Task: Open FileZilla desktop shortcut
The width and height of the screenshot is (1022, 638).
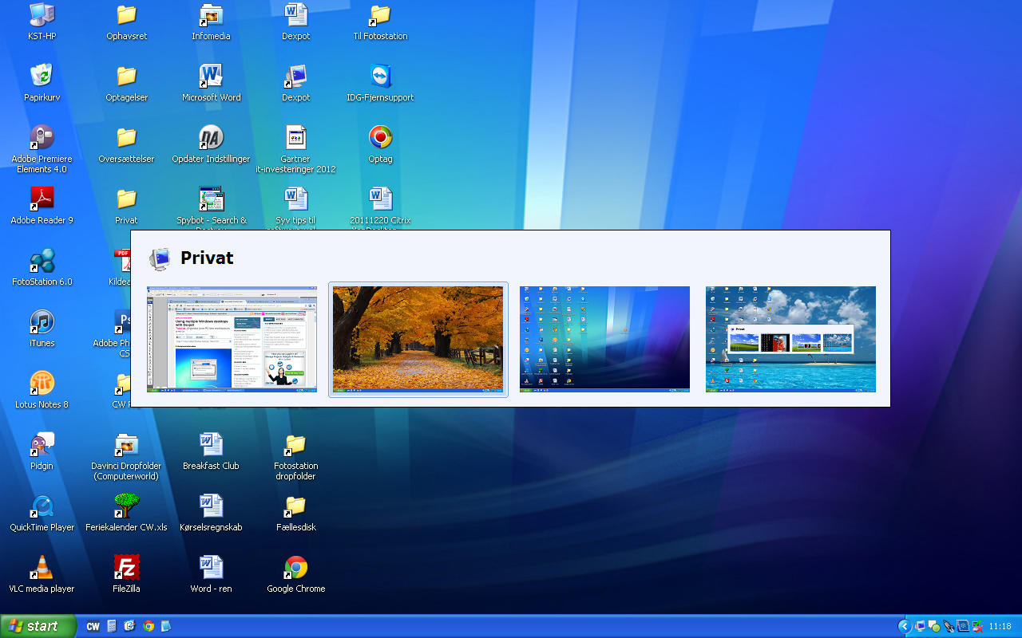Action: pyautogui.click(x=126, y=569)
